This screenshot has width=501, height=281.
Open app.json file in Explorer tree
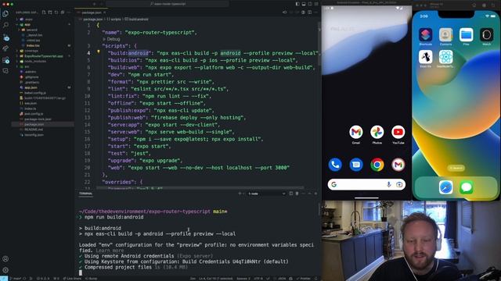31,87
